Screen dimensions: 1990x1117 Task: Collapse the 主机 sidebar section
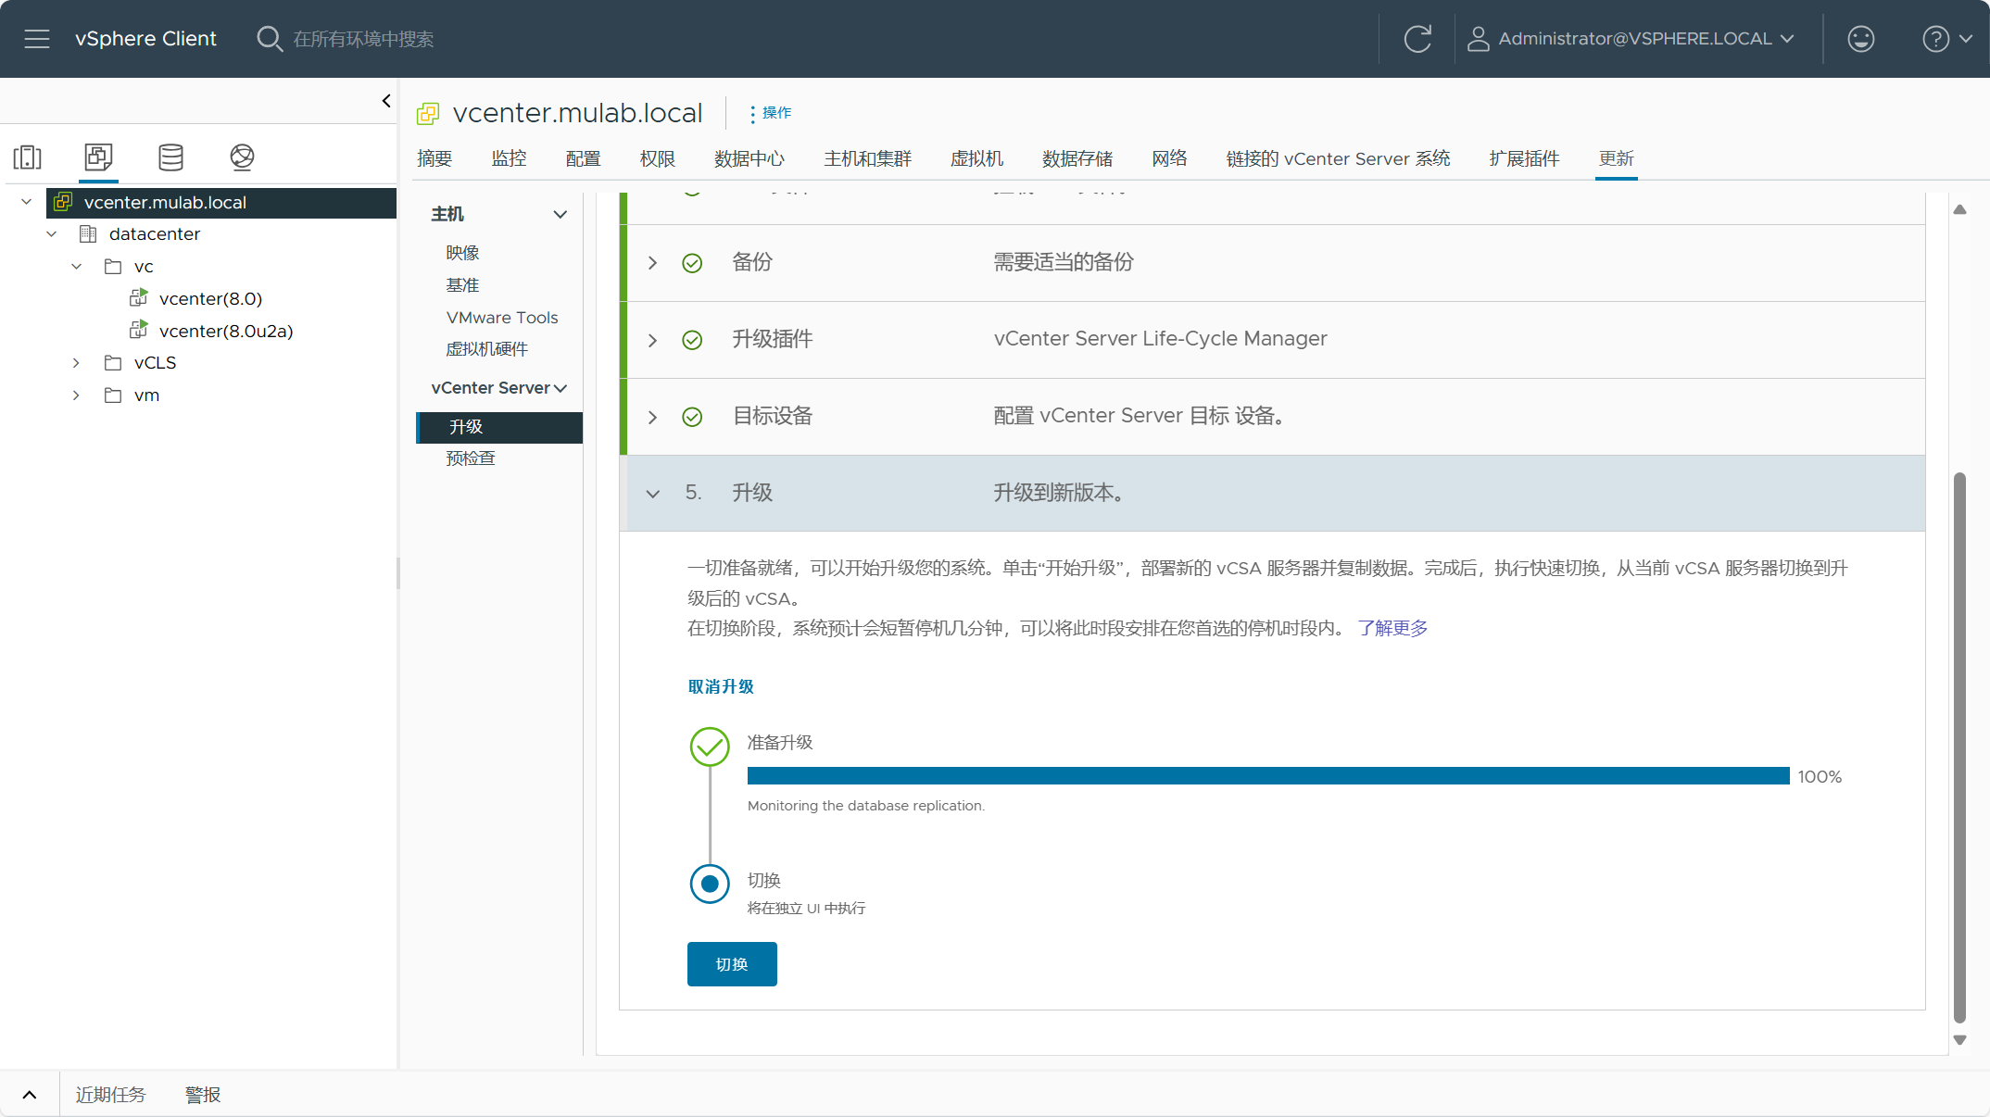[560, 215]
